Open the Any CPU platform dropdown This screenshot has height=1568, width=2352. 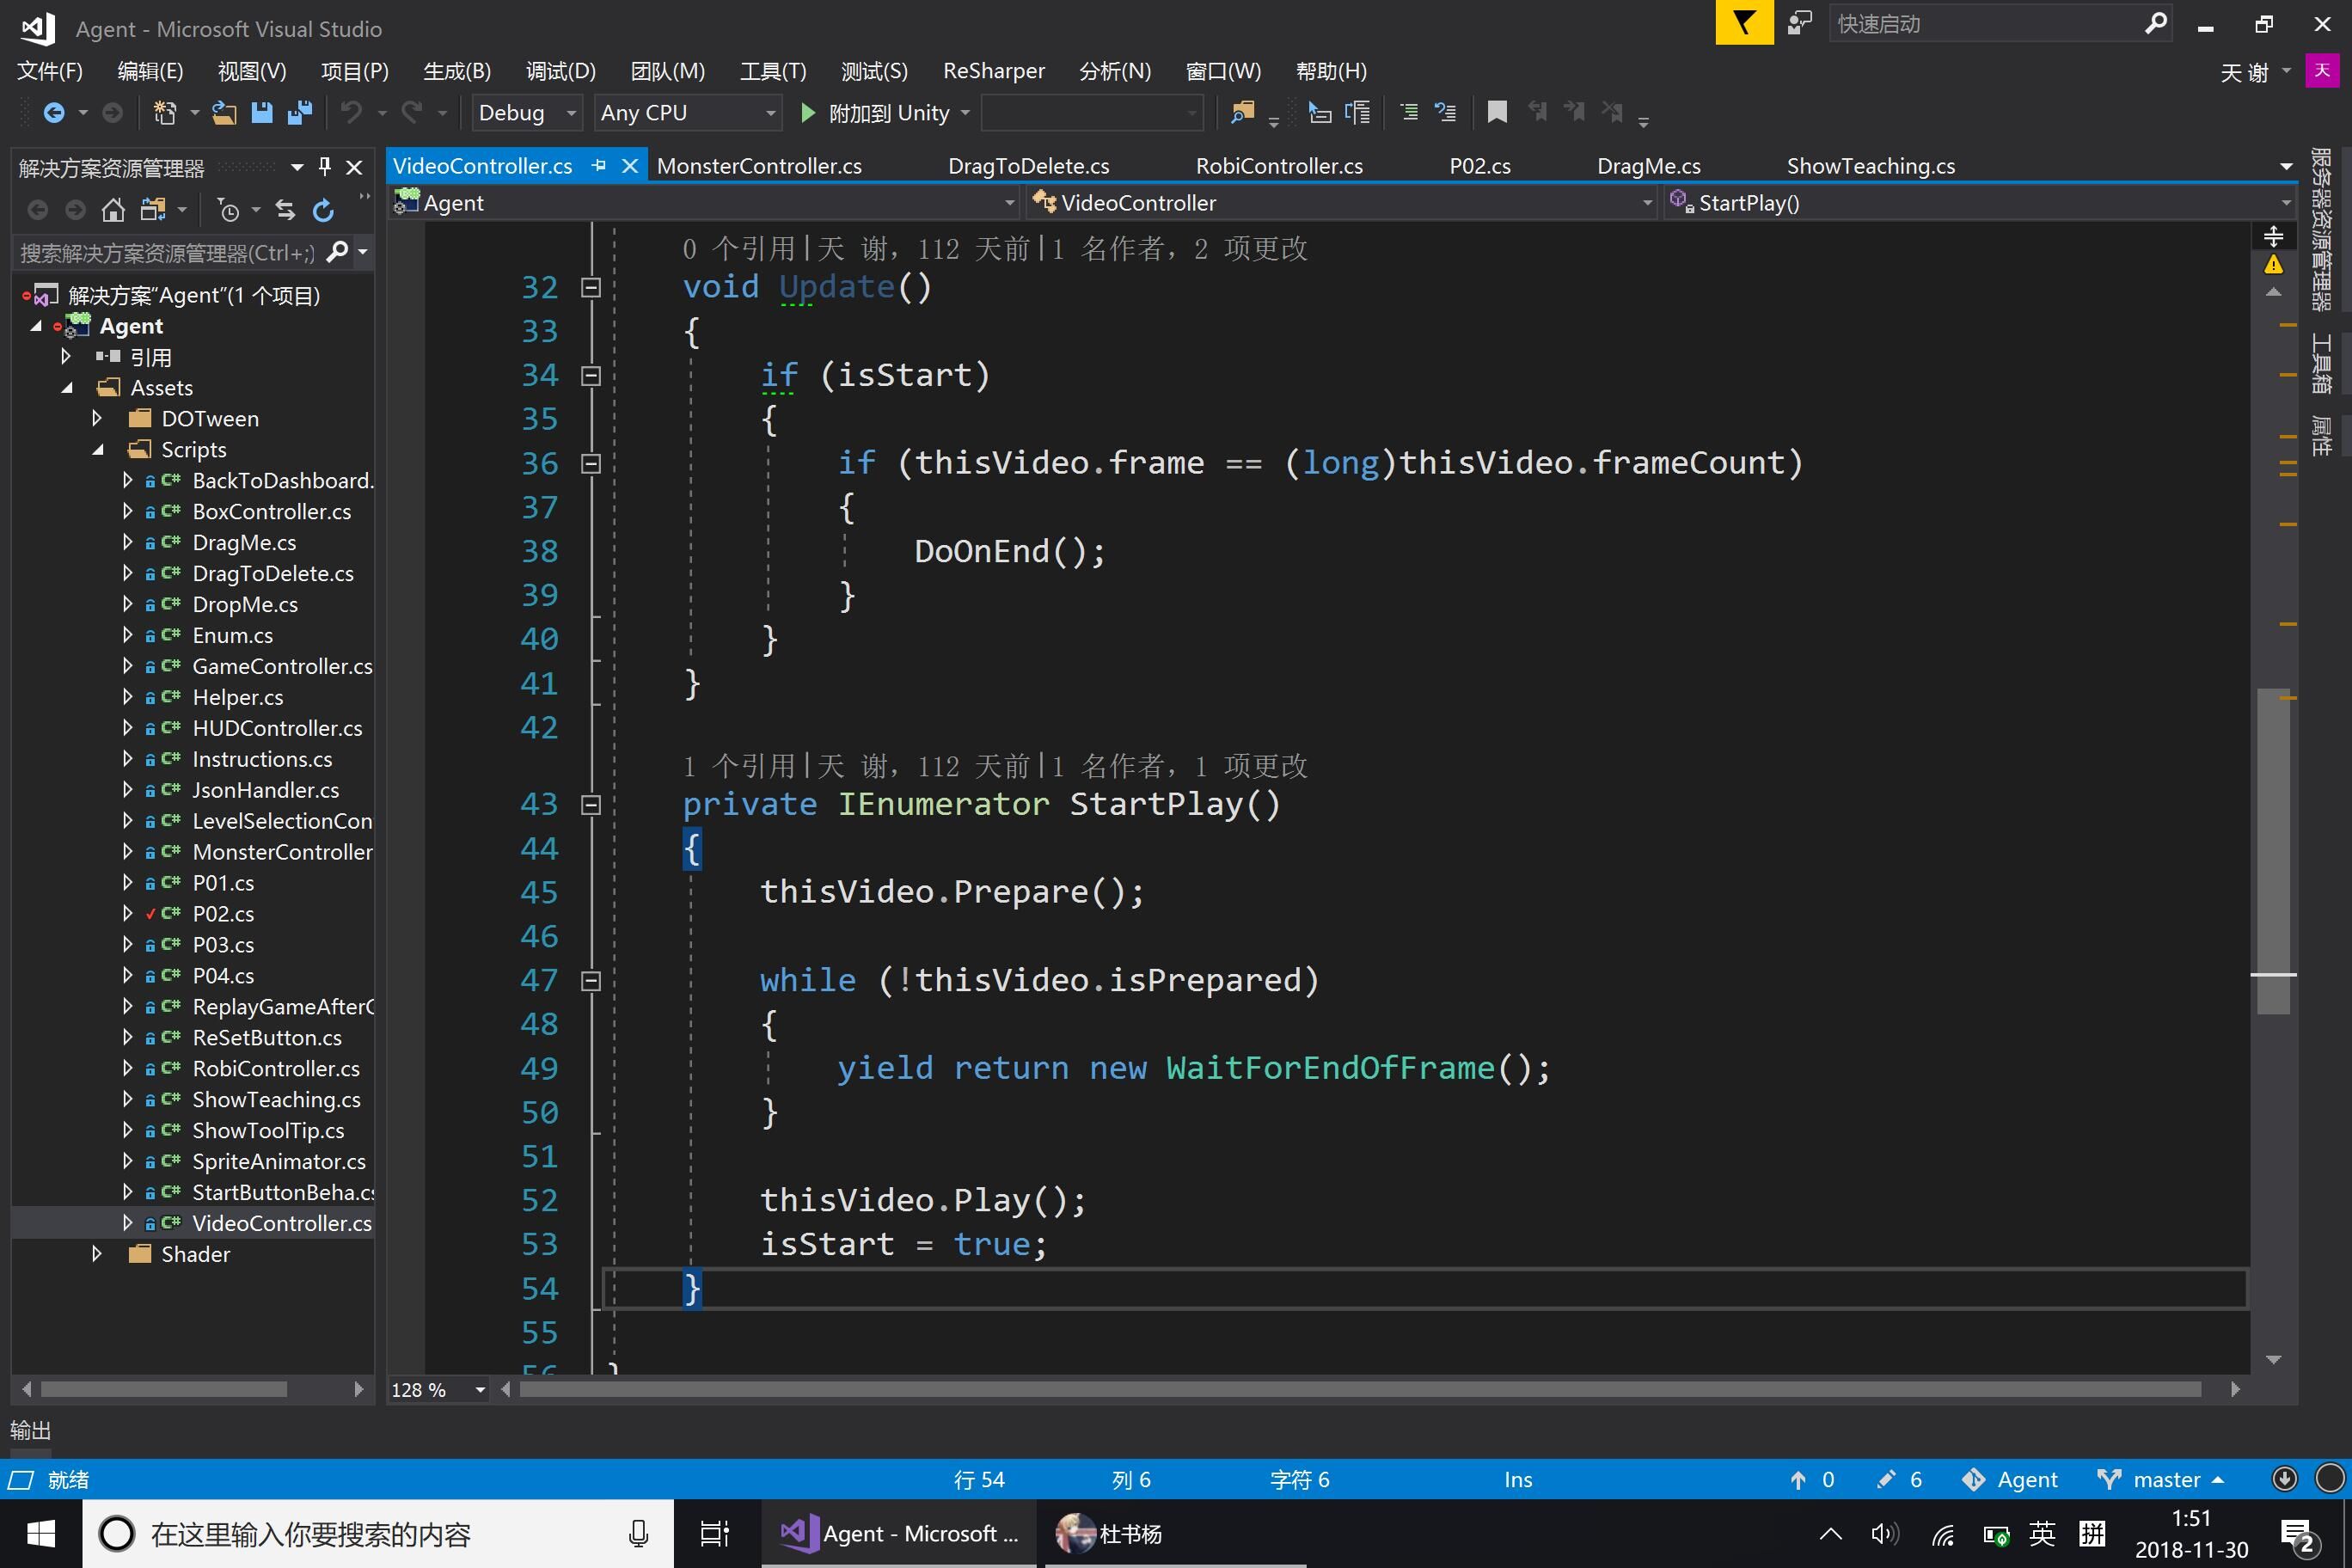tap(688, 113)
